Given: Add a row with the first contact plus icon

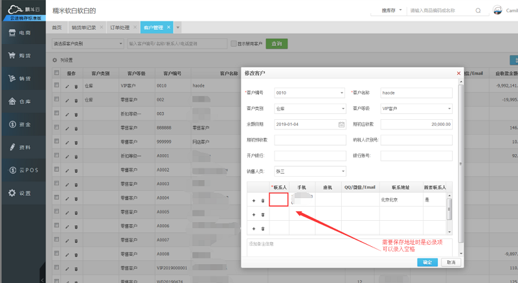Looking at the screenshot, I should [254, 200].
